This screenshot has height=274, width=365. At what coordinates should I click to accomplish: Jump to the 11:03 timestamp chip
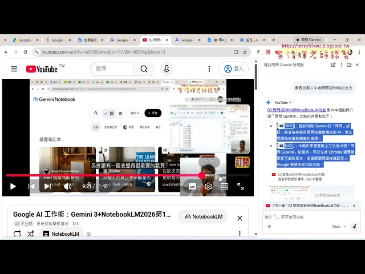[286, 146]
